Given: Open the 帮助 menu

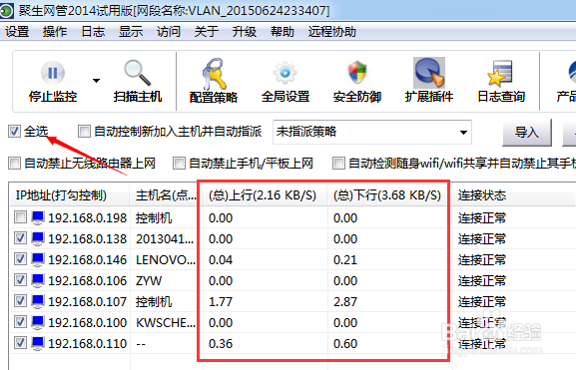Looking at the screenshot, I should click(283, 32).
